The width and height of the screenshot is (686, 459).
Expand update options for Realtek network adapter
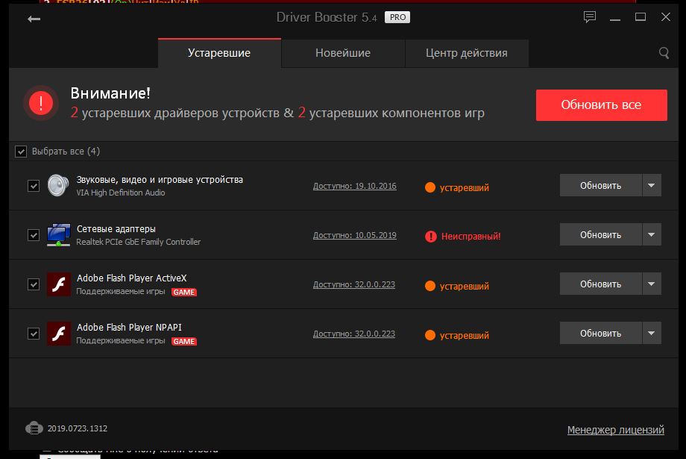tap(652, 235)
